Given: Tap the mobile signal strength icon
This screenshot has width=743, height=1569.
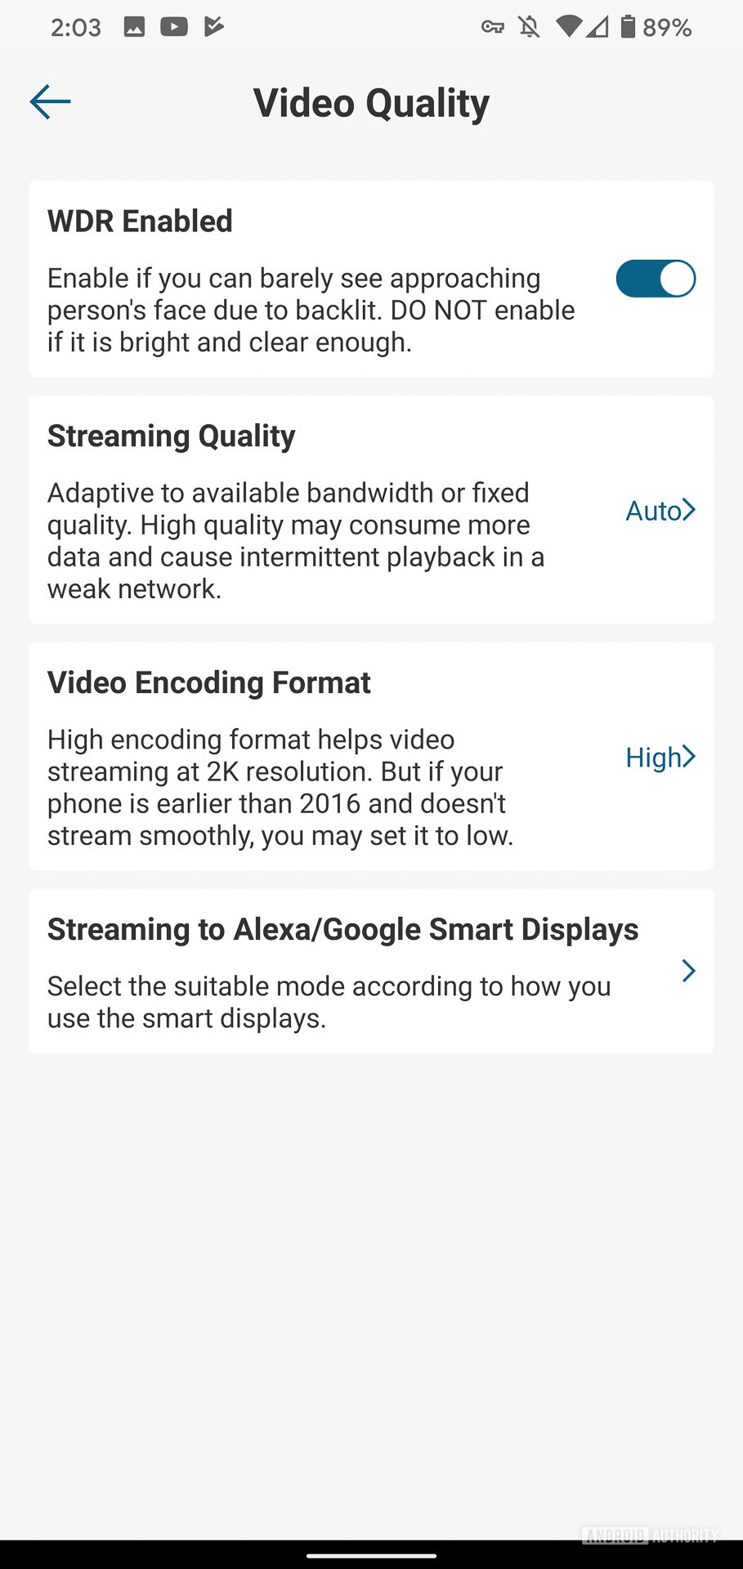Looking at the screenshot, I should 598,28.
